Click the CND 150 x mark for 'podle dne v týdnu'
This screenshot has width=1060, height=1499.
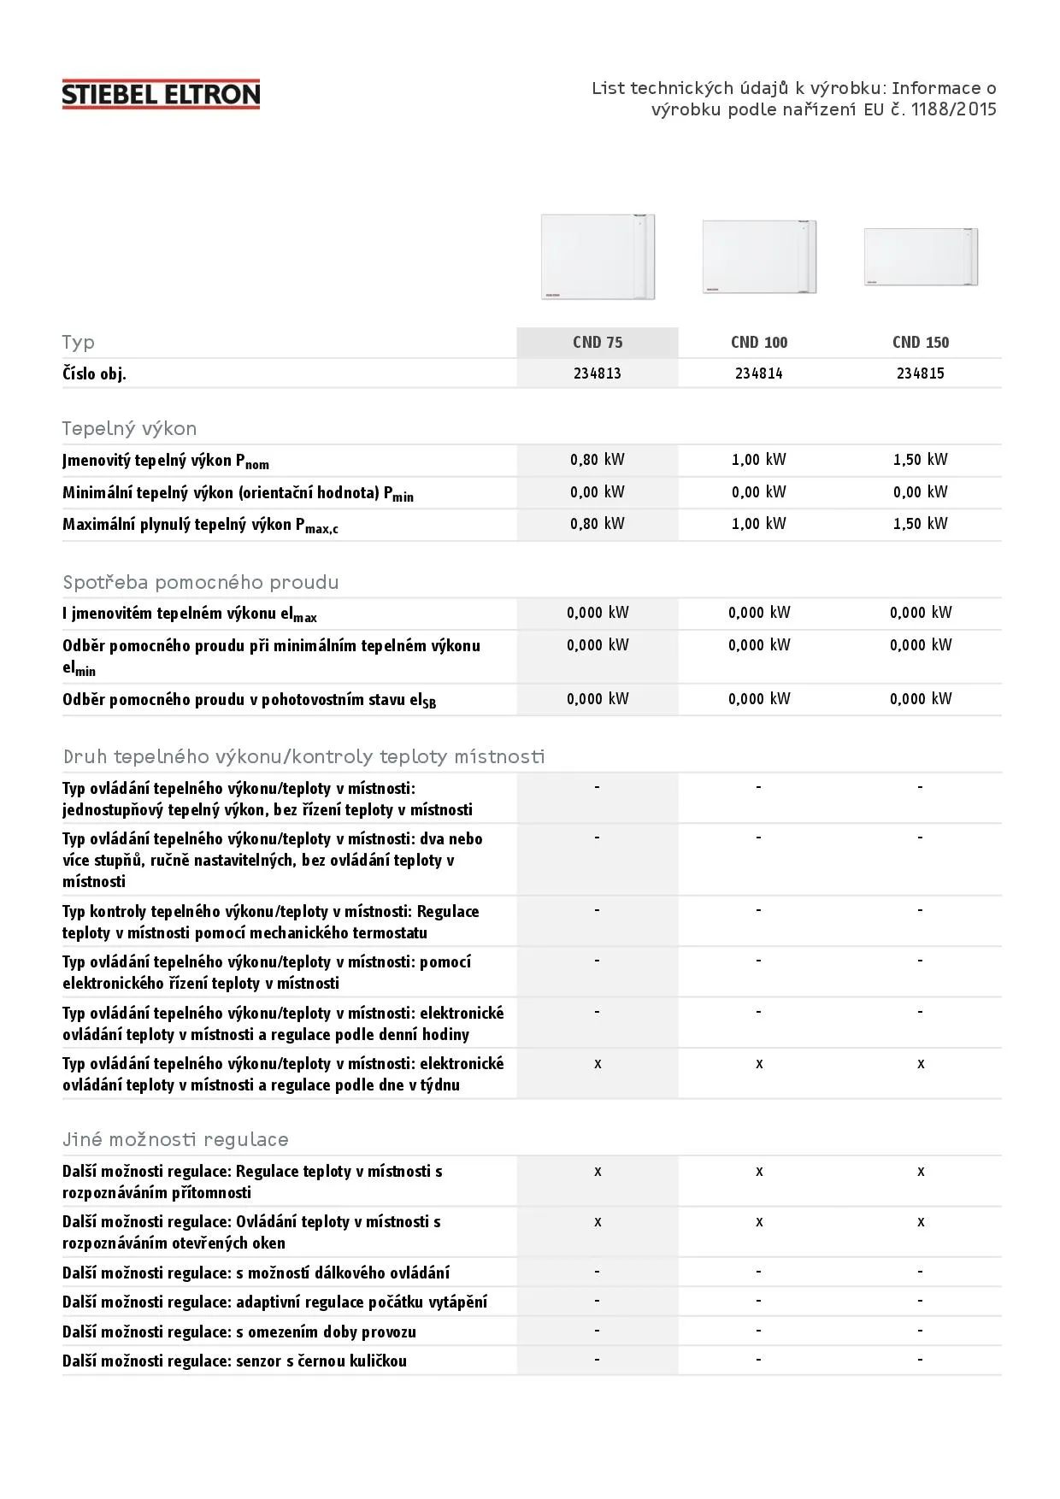pyautogui.click(x=921, y=1064)
